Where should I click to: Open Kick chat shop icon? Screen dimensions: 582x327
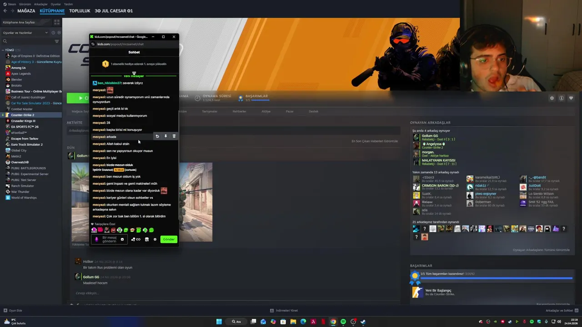click(x=146, y=239)
